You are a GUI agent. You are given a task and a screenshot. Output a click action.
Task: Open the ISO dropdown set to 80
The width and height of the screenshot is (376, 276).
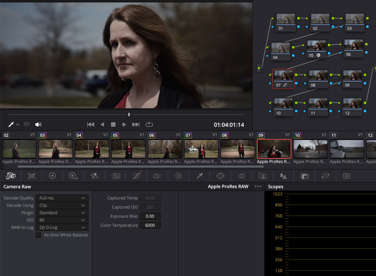pos(62,220)
